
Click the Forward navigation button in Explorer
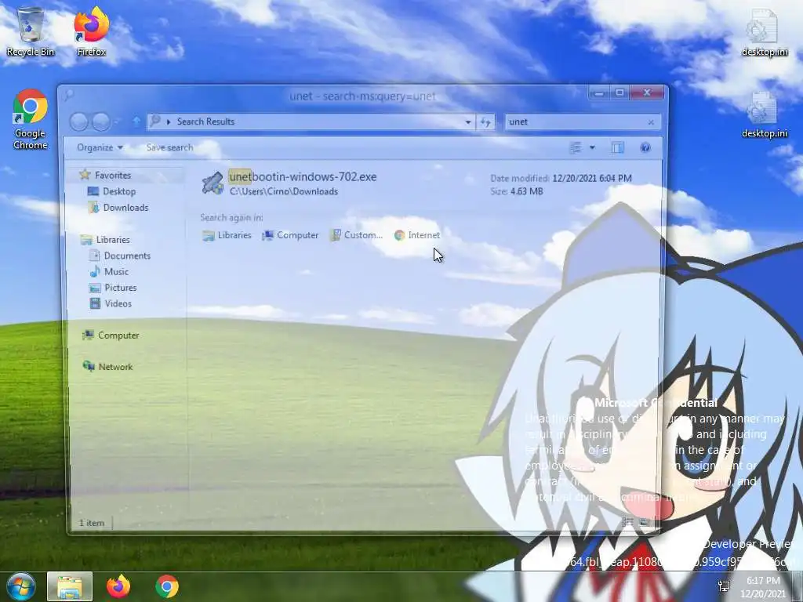click(x=101, y=121)
